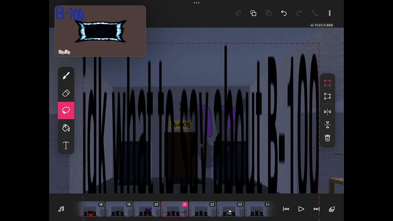Viewport: 393px width, 221px height.
Task: Select the Brush tool
Action: point(66,76)
